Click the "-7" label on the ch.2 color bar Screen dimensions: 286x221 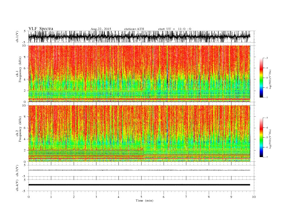[x=266, y=157]
